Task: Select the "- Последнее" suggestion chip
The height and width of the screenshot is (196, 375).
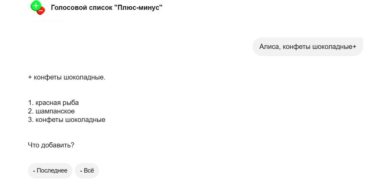Action: [50, 171]
